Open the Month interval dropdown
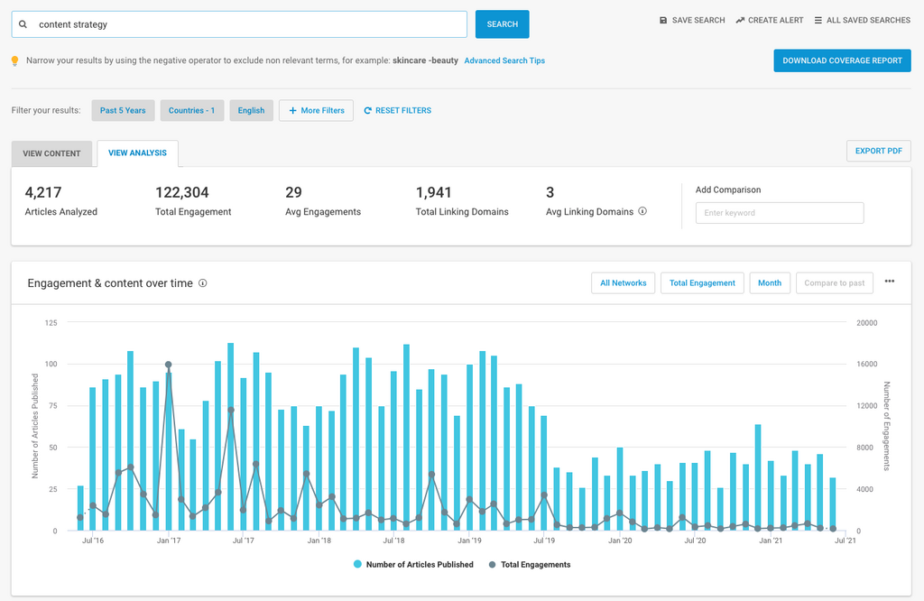 (770, 283)
